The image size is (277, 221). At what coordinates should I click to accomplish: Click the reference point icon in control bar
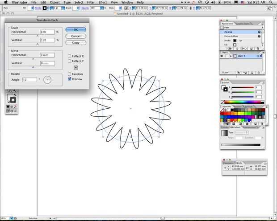tap(126, 8)
